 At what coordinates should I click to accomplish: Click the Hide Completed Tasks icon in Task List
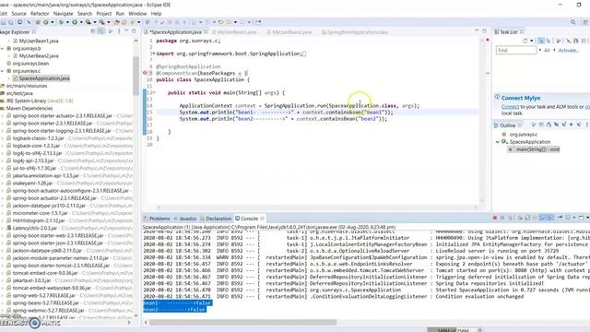click(568, 41)
